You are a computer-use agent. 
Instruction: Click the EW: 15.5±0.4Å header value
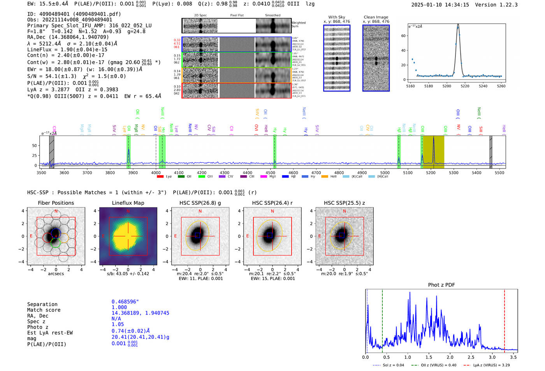tap(48, 4)
